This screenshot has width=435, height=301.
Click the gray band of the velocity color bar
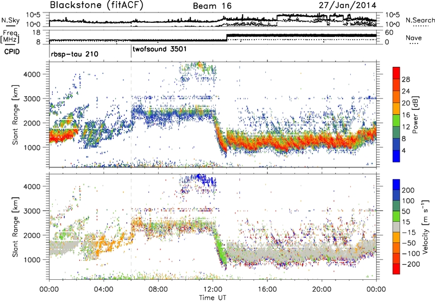[x=396, y=227]
